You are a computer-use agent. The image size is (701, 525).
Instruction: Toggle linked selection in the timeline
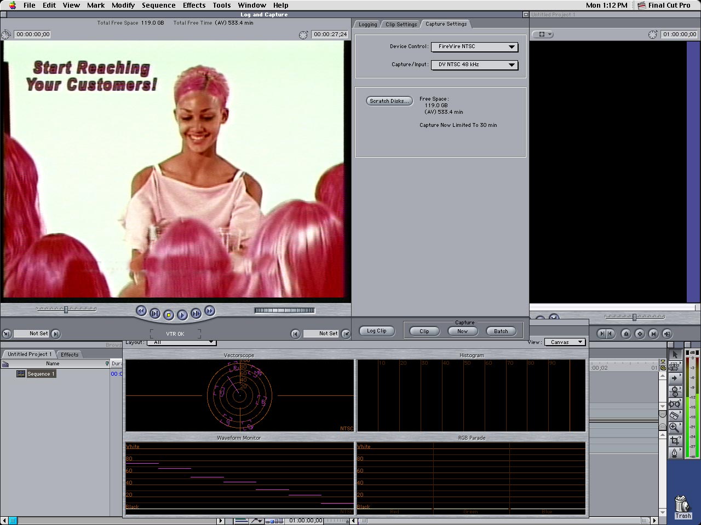663,368
